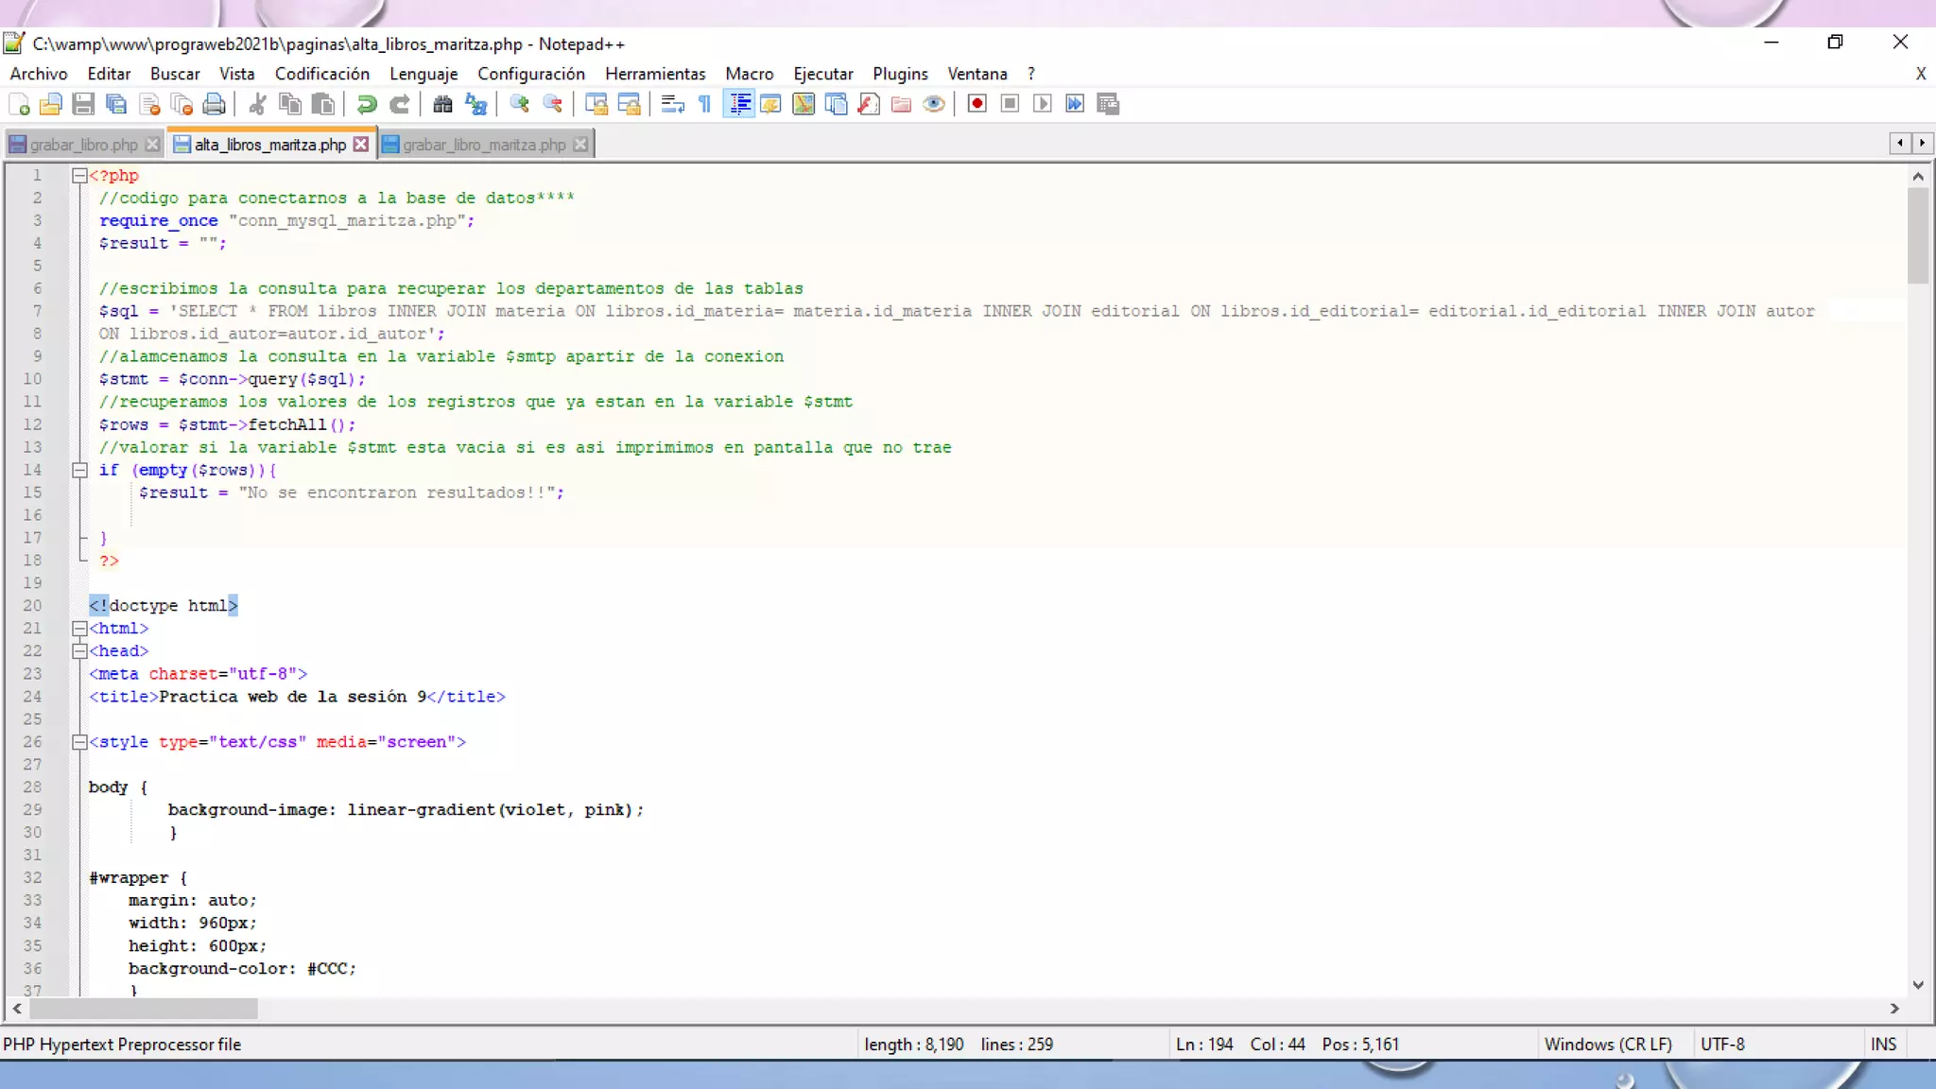Toggle the indent guide toolbar button
The width and height of the screenshot is (1936, 1089).
pyautogui.click(x=739, y=104)
